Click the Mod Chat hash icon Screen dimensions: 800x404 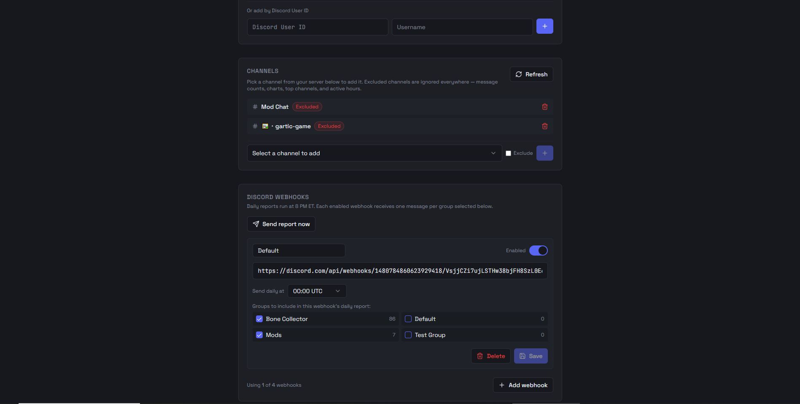point(255,107)
